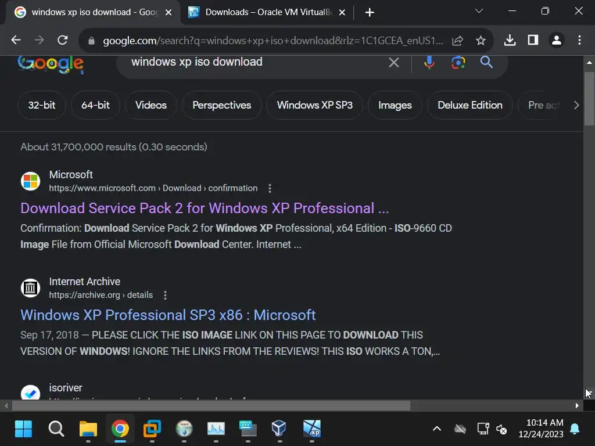Open Chrome downloads icon
This screenshot has height=446, width=595.
510,40
